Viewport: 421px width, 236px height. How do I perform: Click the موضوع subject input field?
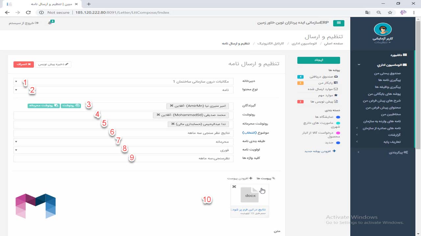[x=123, y=133]
